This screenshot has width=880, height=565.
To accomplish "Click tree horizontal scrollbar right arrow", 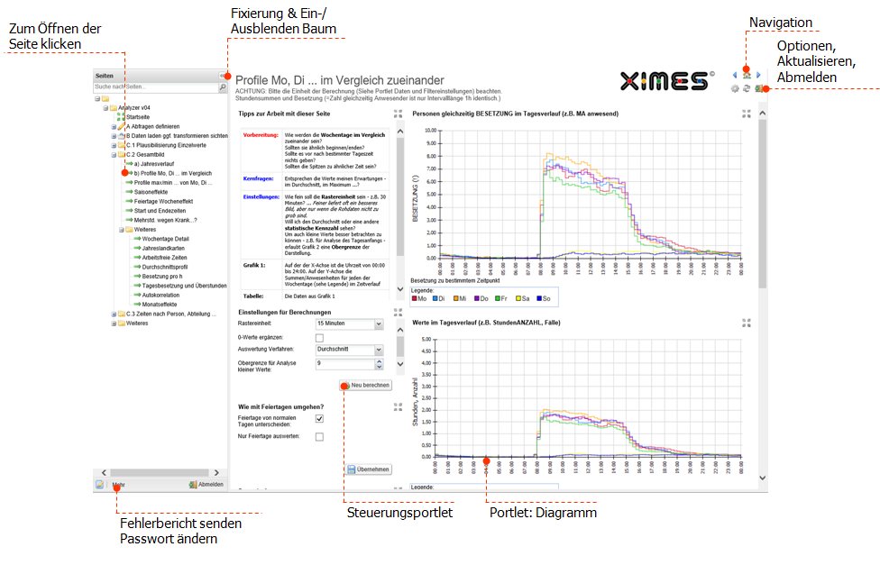I will coord(216,473).
